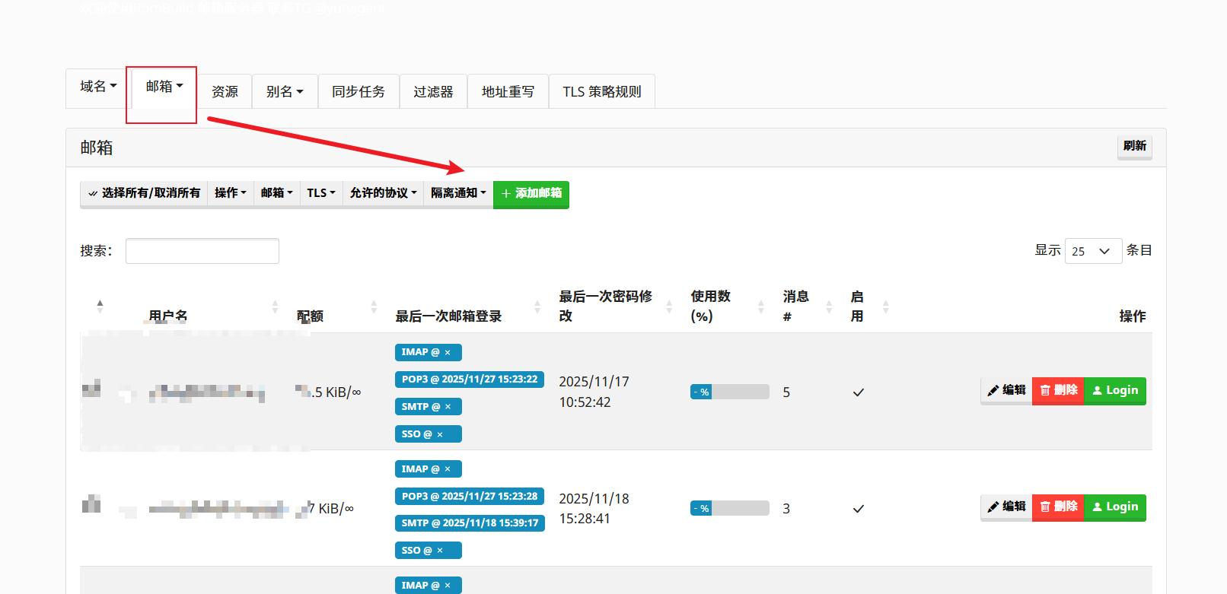Click the first column sort arrows
Viewport: 1227px width, 594px height.
point(100,307)
